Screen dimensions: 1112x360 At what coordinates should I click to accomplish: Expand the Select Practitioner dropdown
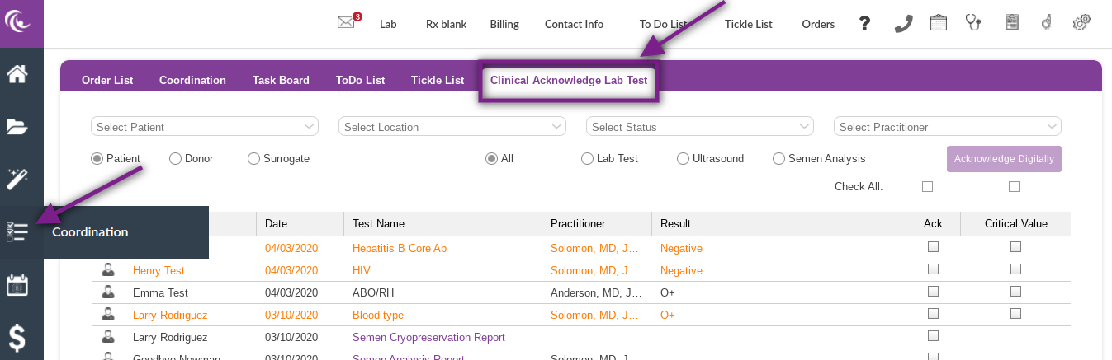tap(947, 127)
